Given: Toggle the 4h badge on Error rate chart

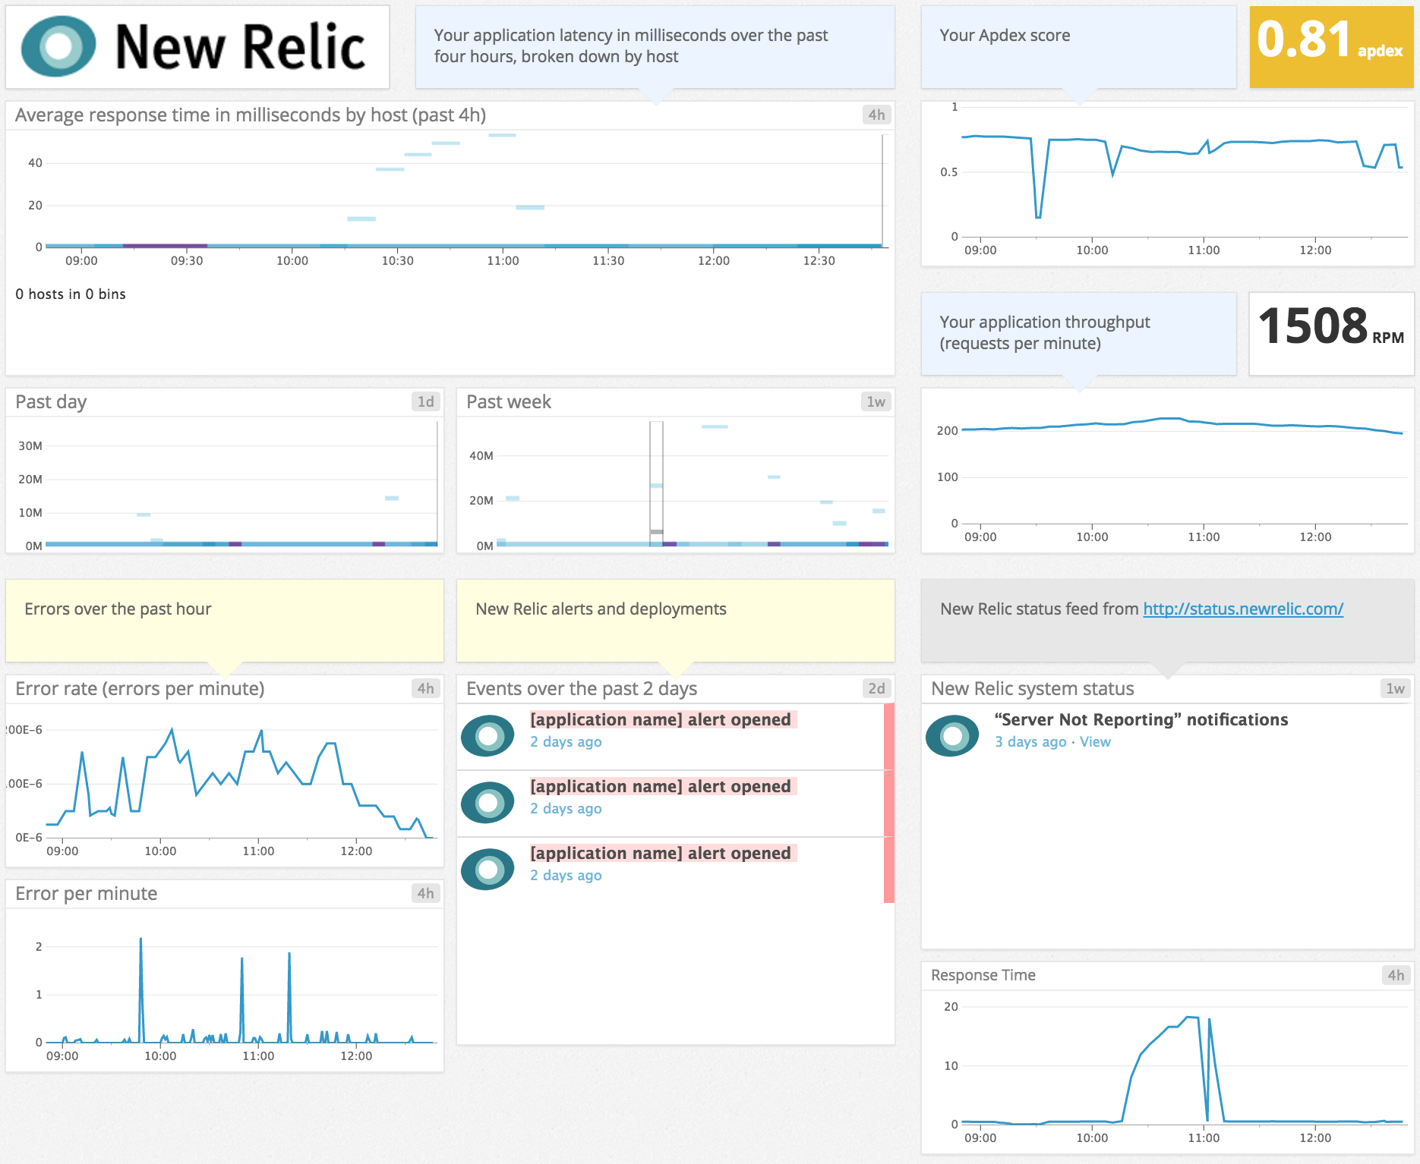Looking at the screenshot, I should [426, 688].
